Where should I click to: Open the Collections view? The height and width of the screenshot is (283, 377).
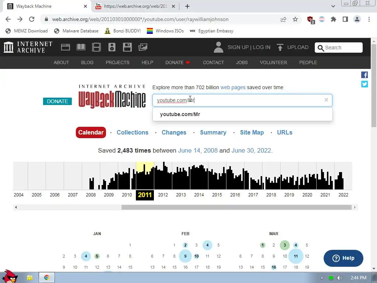tap(133, 132)
